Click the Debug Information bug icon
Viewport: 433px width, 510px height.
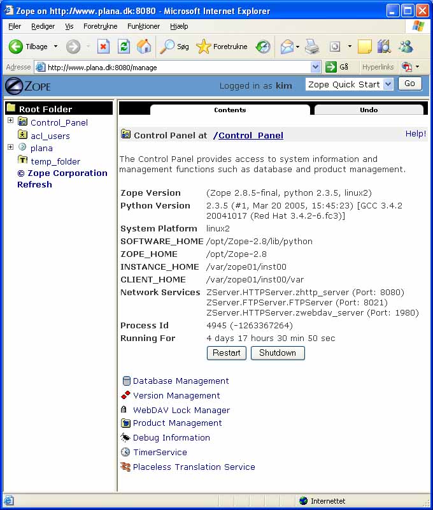(x=126, y=438)
